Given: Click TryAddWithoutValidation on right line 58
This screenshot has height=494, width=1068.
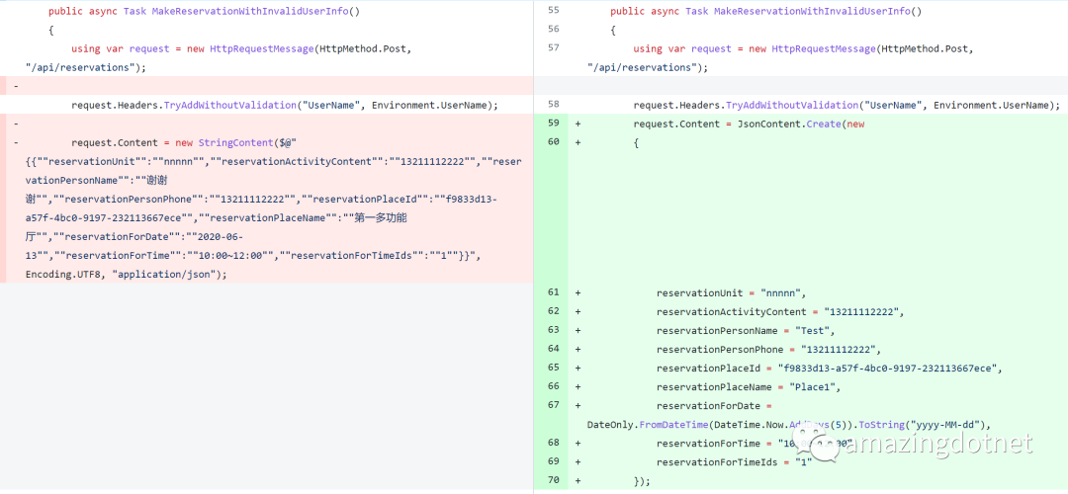Looking at the screenshot, I should (x=846, y=106).
